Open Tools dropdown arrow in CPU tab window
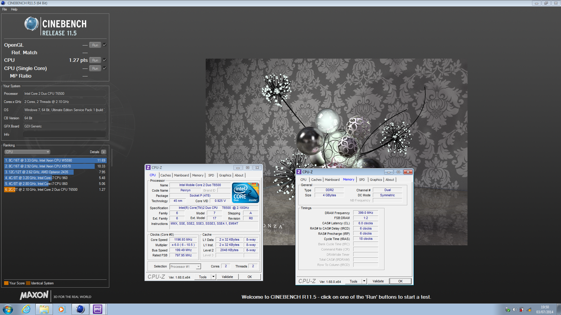This screenshot has width=561, height=315. (x=214, y=277)
